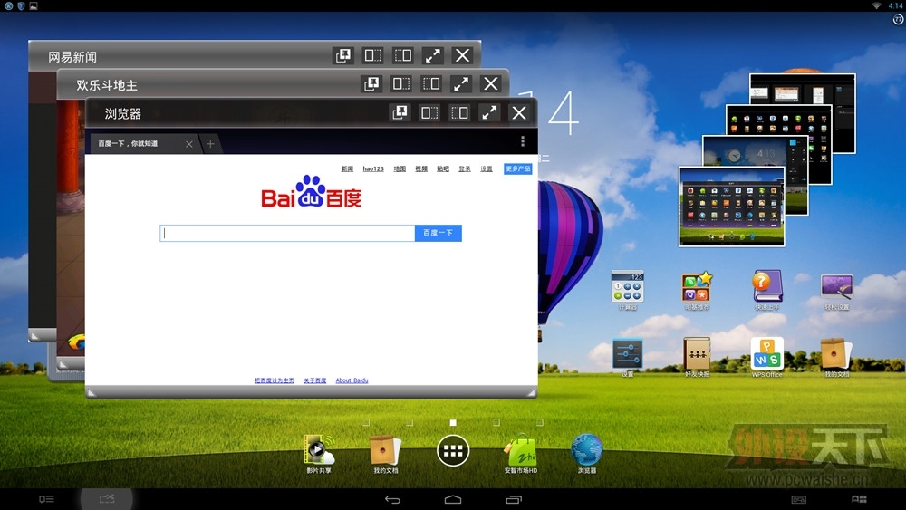Screen dimensions: 906x510
Task: Open the browser overflow menu with three dots
Action: pos(523,141)
